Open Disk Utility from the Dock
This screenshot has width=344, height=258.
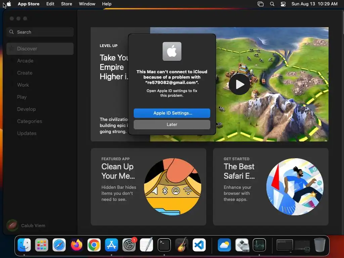[242, 245]
